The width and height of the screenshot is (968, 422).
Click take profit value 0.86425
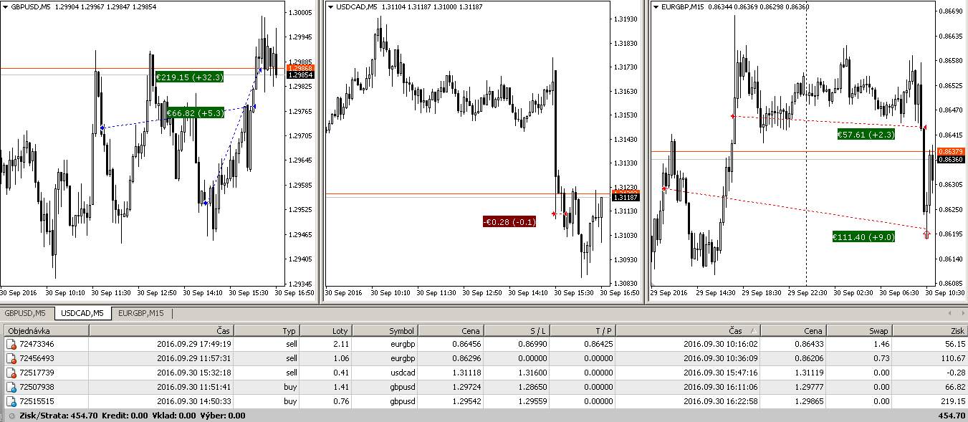pos(598,344)
